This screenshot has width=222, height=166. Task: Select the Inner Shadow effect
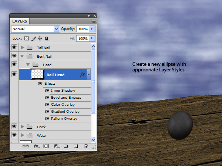pos(63,91)
